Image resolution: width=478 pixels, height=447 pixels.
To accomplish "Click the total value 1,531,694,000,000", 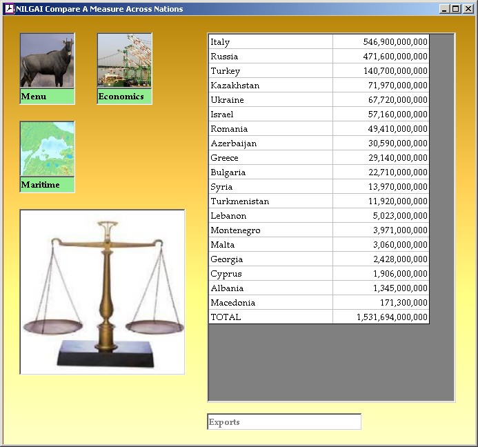I will click(381, 317).
